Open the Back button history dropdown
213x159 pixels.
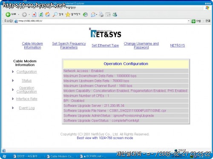tap(18, 14)
